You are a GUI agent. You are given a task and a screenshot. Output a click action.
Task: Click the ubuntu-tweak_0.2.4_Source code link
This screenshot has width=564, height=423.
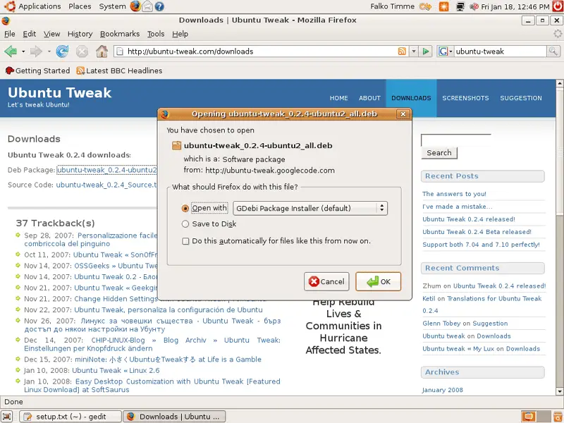(106, 185)
